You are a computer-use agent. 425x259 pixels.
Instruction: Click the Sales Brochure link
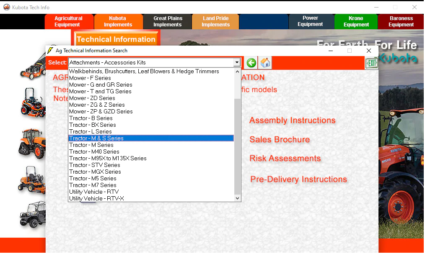point(280,140)
